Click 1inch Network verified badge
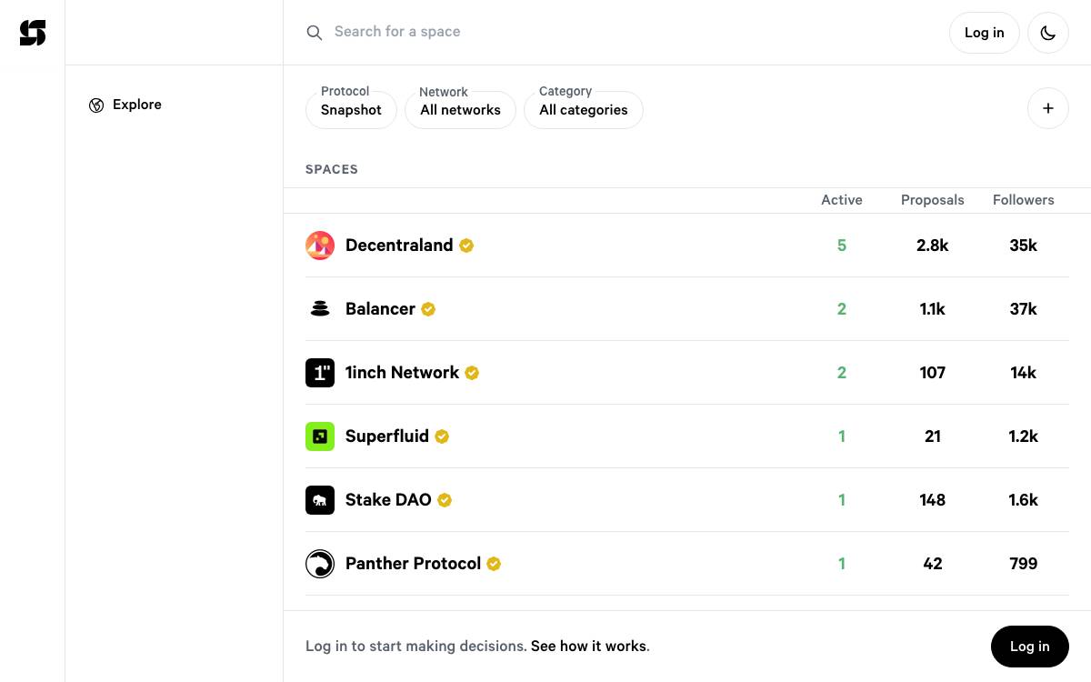The height and width of the screenshot is (682, 1091). 472,373
